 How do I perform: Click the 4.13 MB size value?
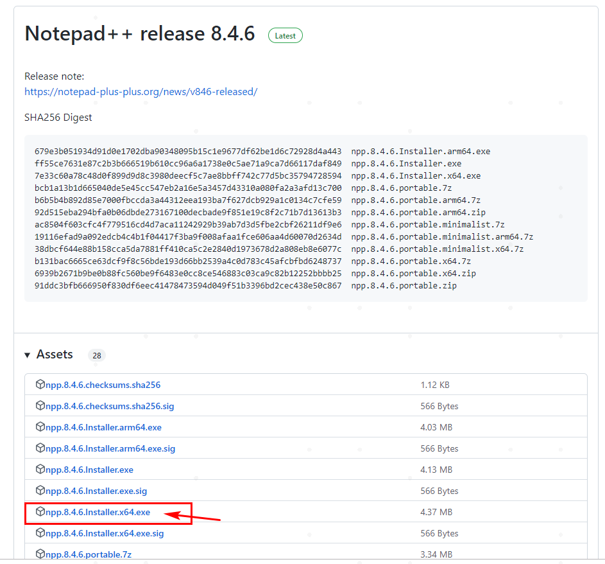(x=436, y=470)
